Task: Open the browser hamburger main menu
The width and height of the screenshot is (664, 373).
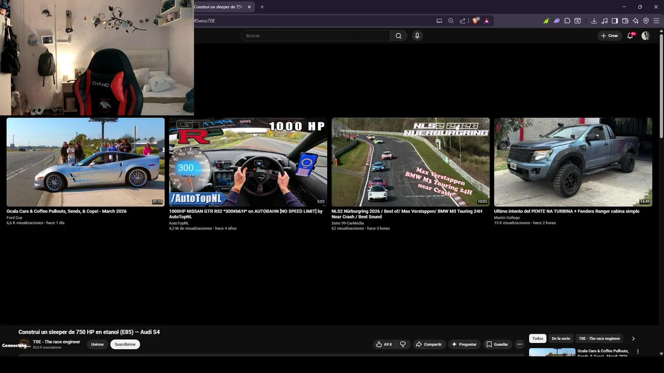Action: 657,21
